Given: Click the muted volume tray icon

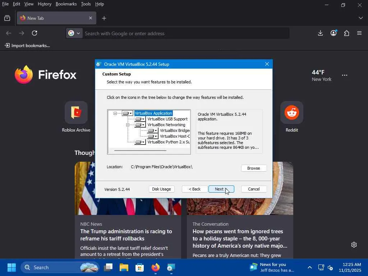Looking at the screenshot, I should (330, 267).
